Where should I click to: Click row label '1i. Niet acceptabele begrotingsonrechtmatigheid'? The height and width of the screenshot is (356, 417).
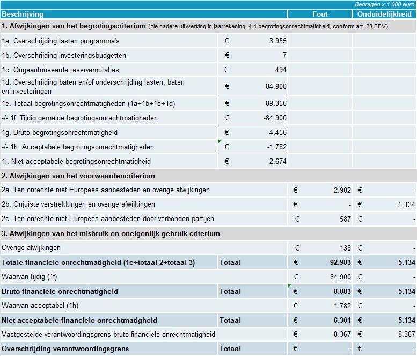76,161
